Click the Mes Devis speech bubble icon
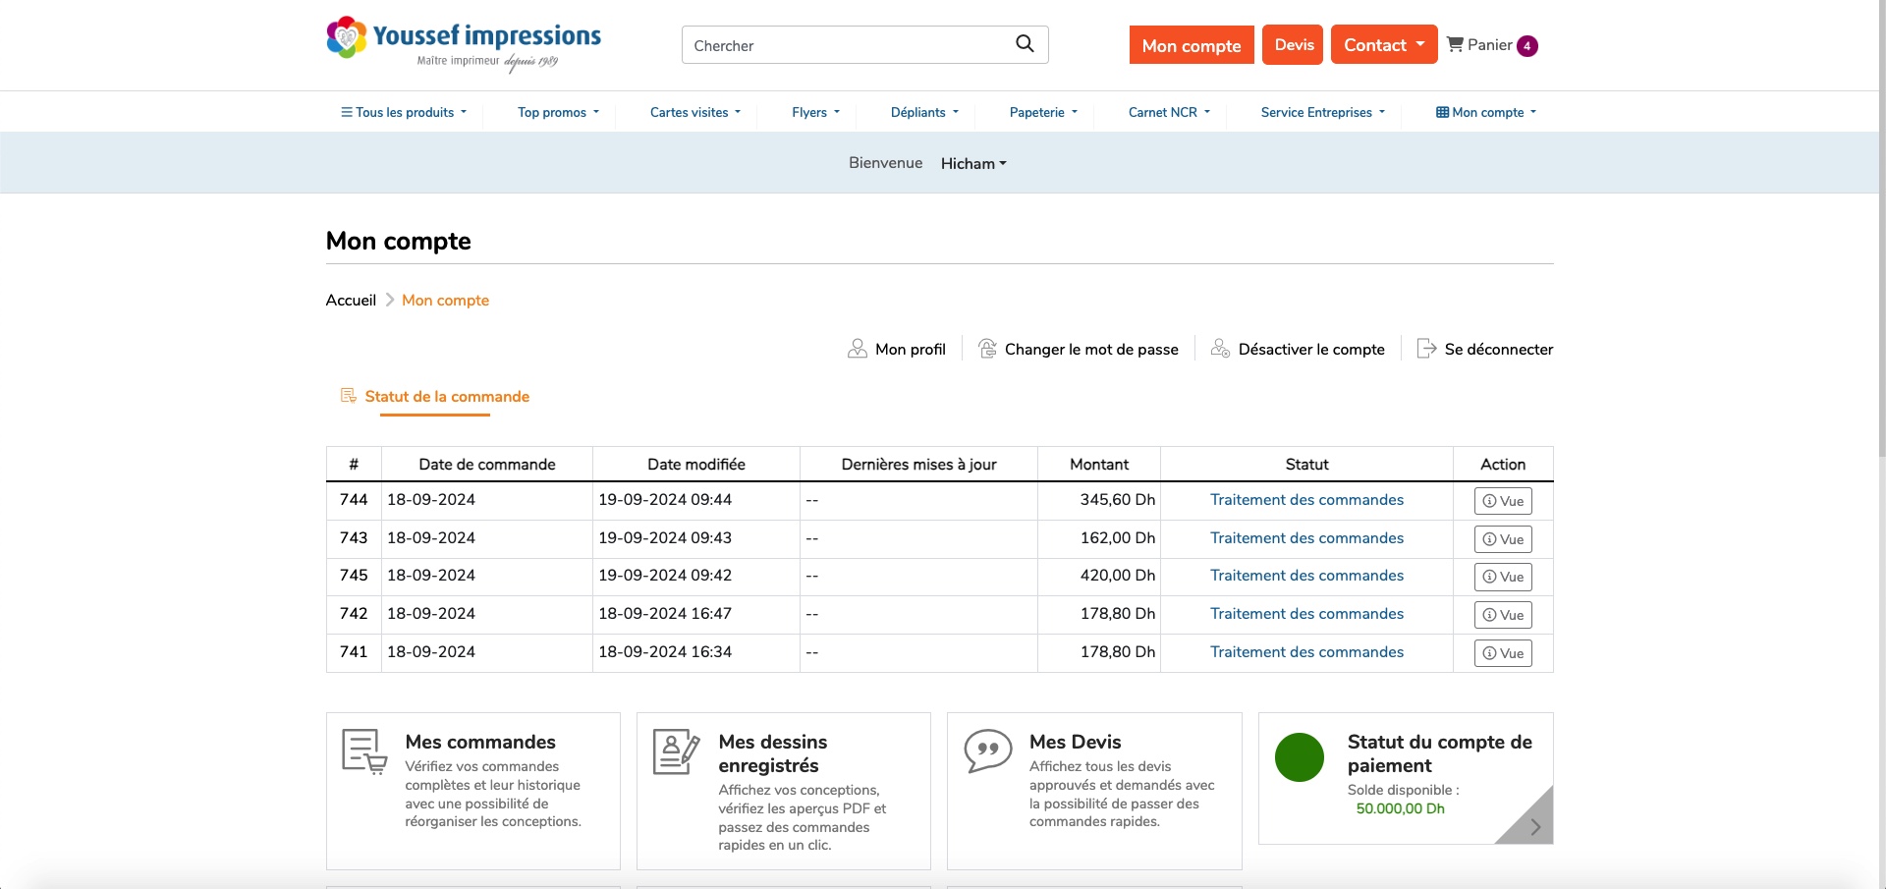 click(x=987, y=751)
